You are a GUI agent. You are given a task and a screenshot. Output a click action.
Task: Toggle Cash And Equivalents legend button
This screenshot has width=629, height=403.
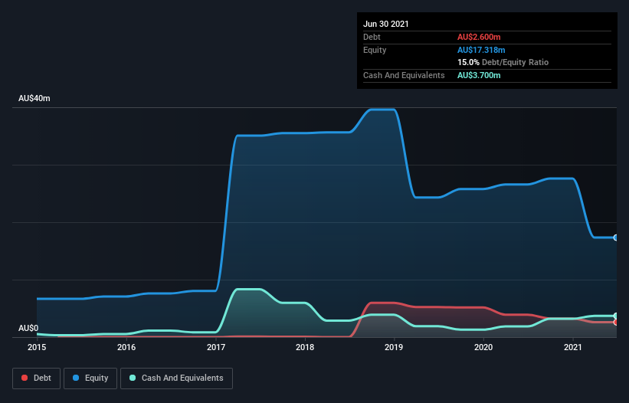176,378
